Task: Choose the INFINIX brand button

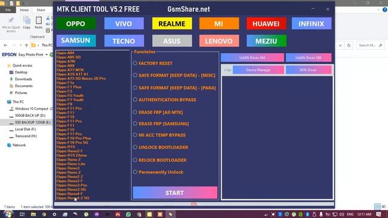Action: click(x=311, y=24)
